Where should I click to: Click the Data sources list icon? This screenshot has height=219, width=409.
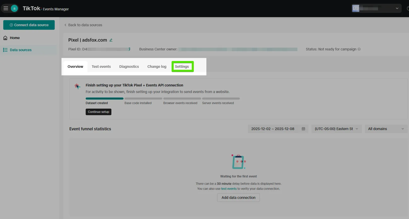tap(5, 50)
